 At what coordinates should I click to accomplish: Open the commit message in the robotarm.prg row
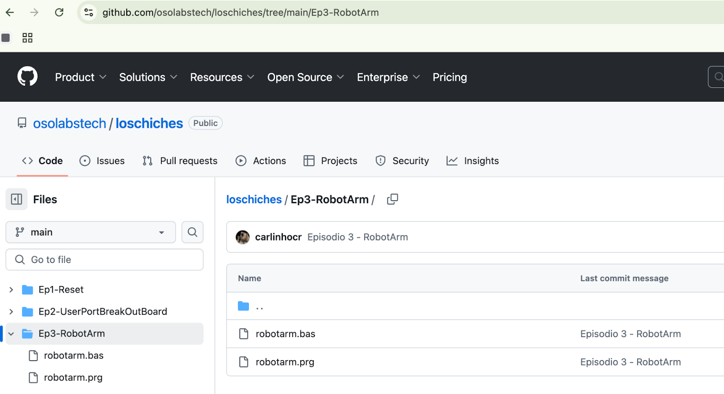(630, 362)
